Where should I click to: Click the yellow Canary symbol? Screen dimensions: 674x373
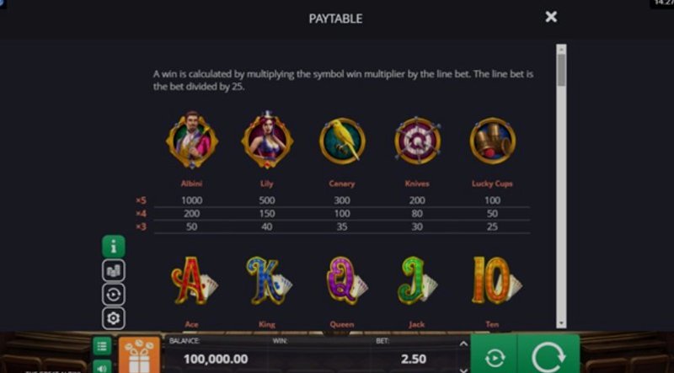[x=342, y=141]
